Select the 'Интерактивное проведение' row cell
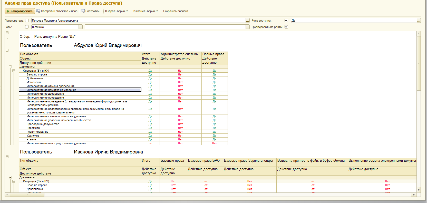The height and width of the screenshot is (203, 427). pos(45,98)
